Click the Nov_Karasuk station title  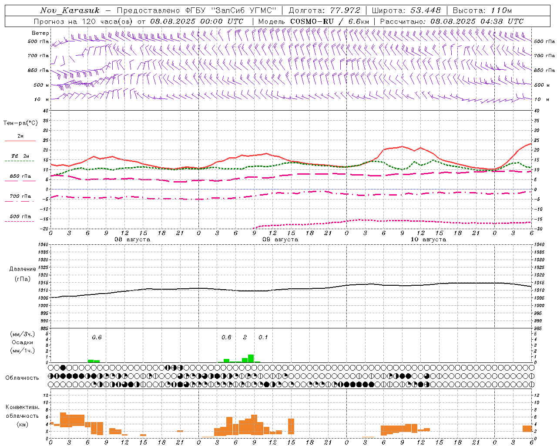(x=70, y=10)
